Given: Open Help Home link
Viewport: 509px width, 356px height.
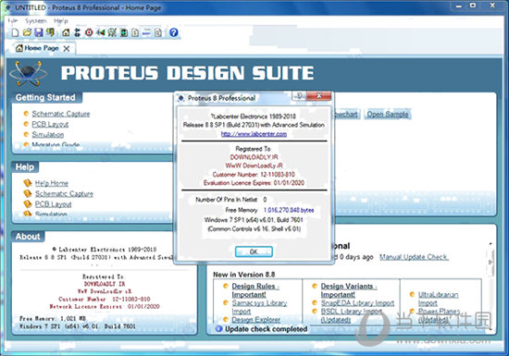Looking at the screenshot, I should 52,183.
